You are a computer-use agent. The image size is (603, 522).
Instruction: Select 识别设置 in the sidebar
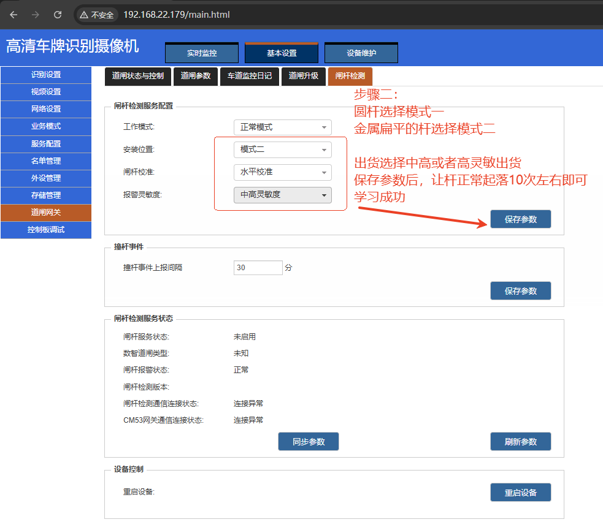tap(46, 75)
